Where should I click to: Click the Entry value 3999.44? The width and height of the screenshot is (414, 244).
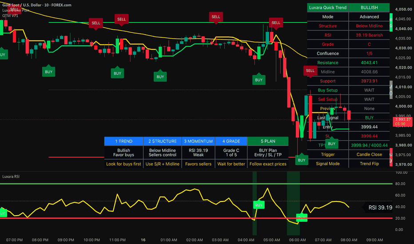[369, 127]
